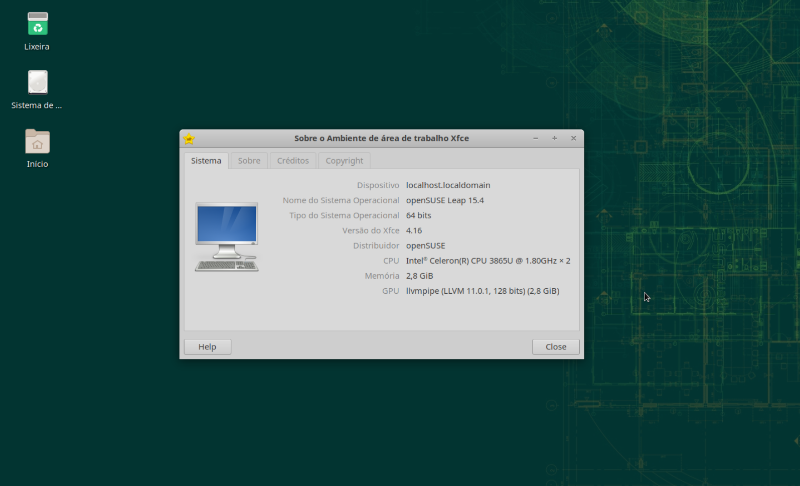800x486 pixels.
Task: Minimize the Xfce about window
Action: [x=536, y=139]
